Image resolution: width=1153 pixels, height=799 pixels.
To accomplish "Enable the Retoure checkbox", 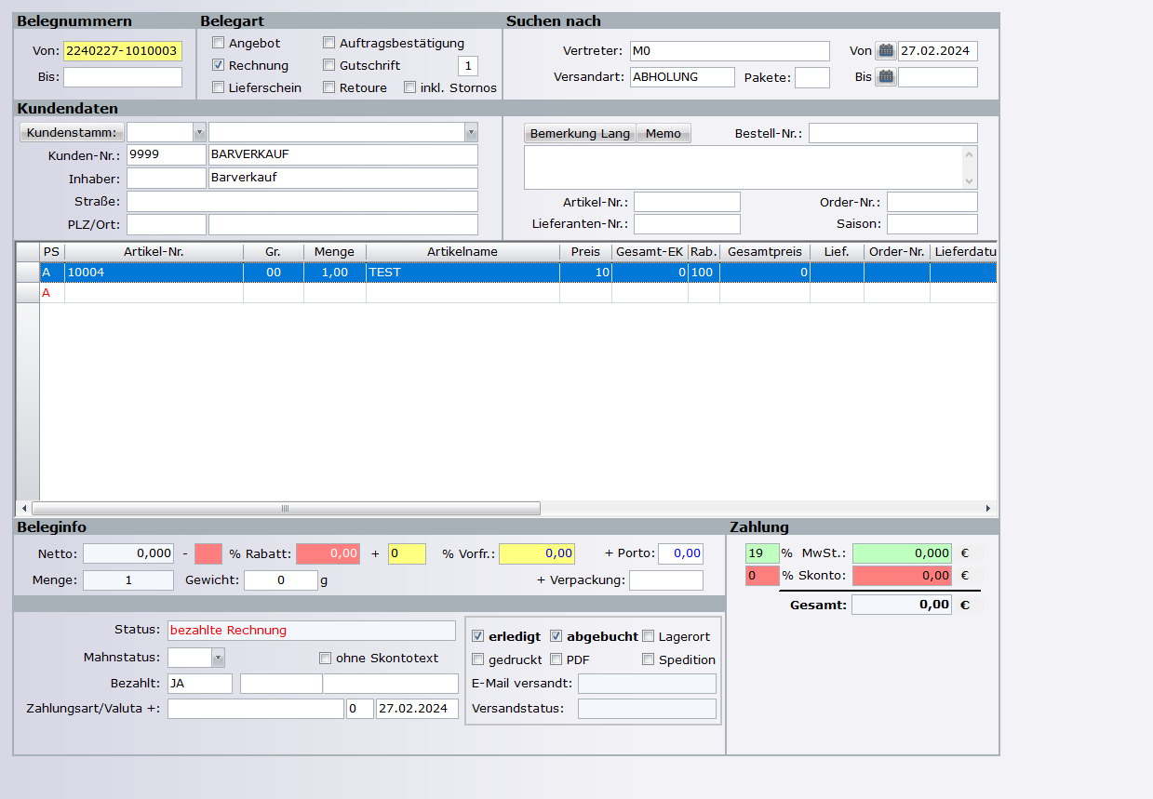I will 329,87.
